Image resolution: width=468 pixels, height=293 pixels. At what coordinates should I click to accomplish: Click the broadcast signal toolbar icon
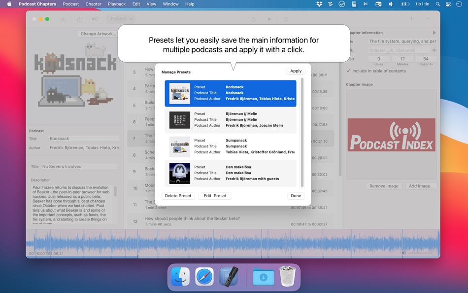95,19
